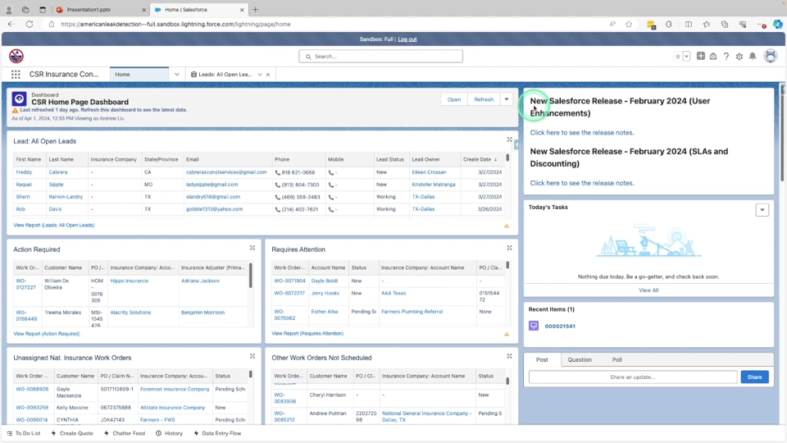Click the company logo icon
Viewport: 787px width, 443px height.
16,56
